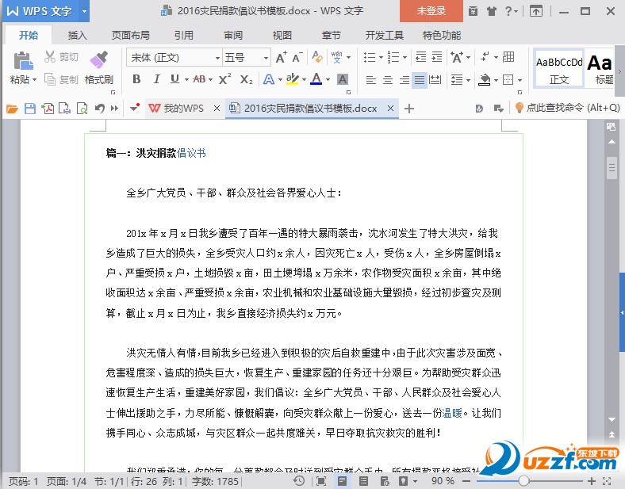Click scroll down arrow on scrollbar
625x489 pixels.
612,419
